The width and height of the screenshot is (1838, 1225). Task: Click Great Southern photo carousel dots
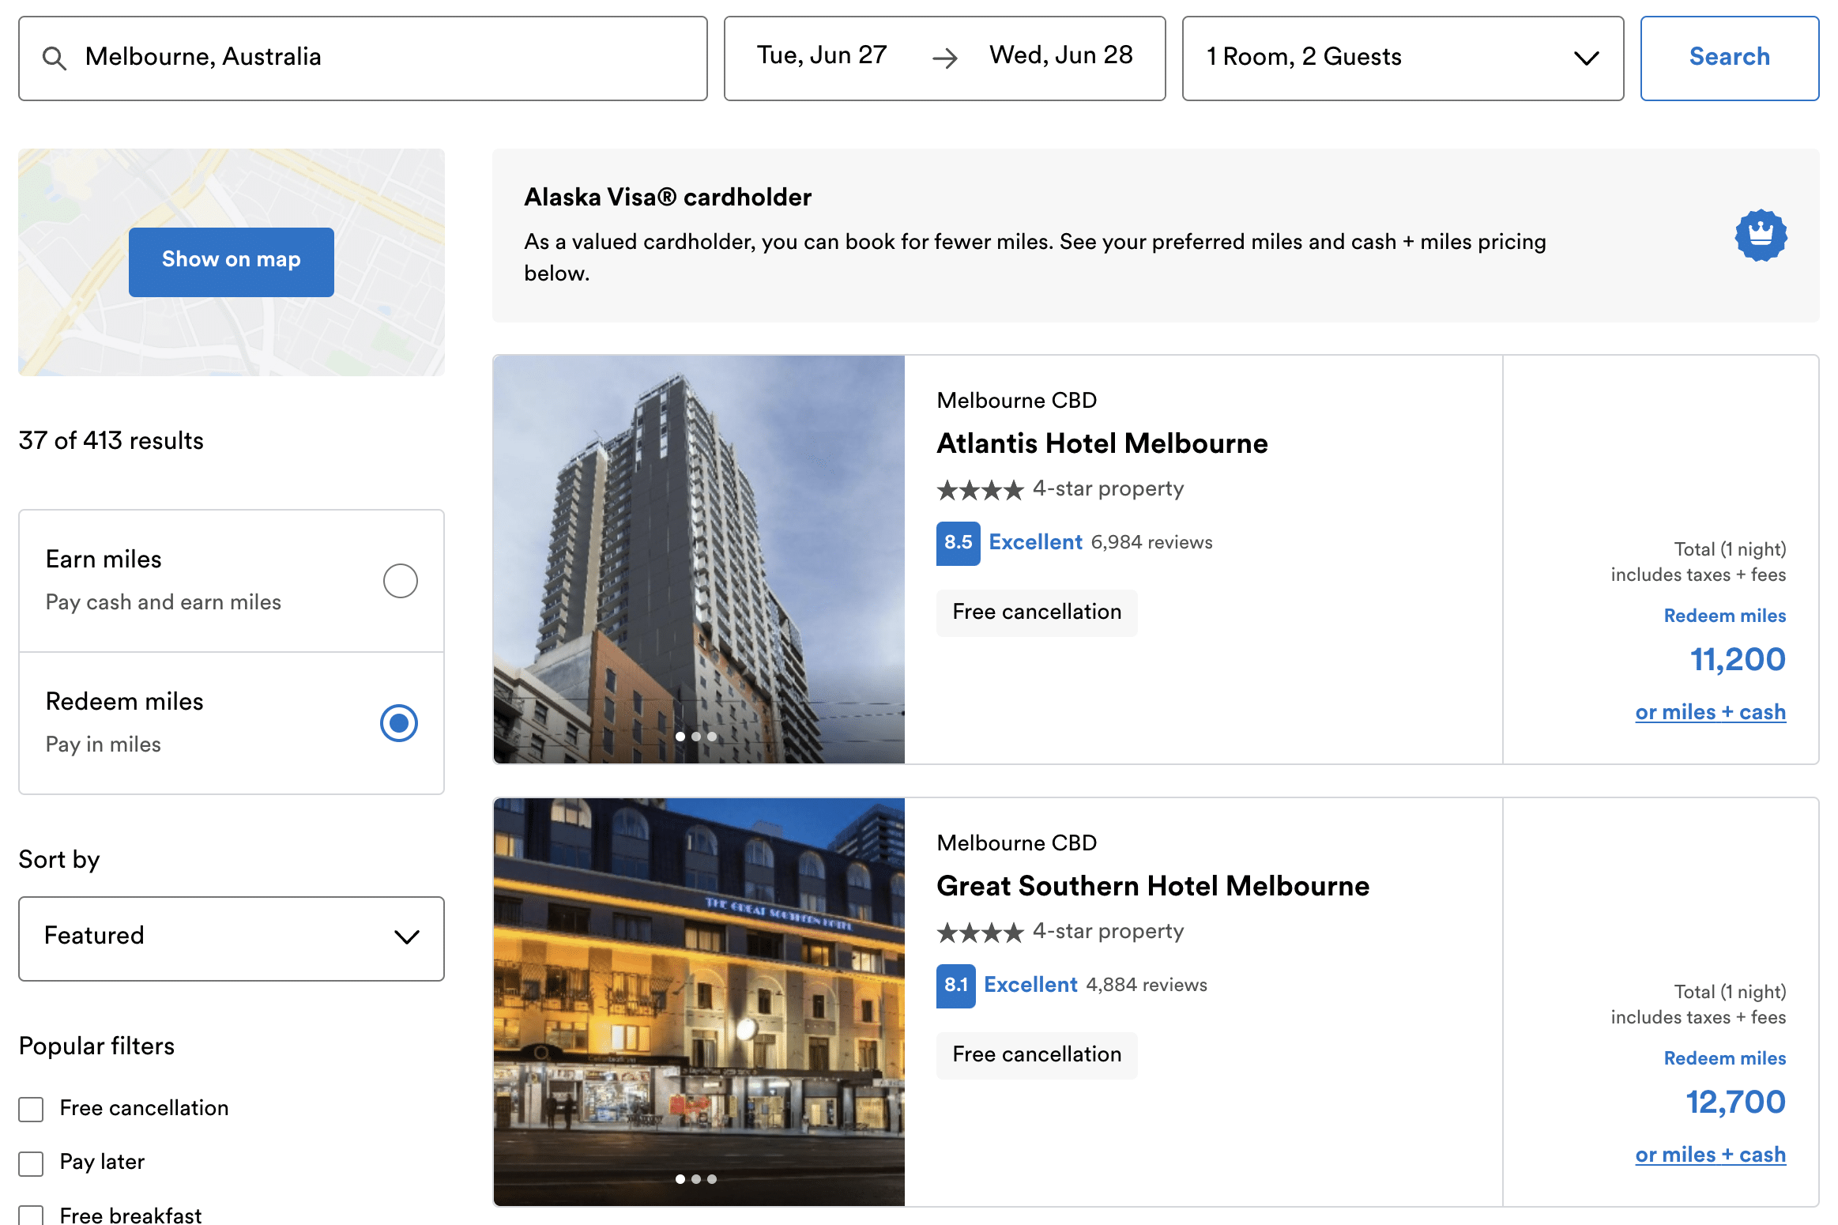pyautogui.click(x=695, y=1178)
